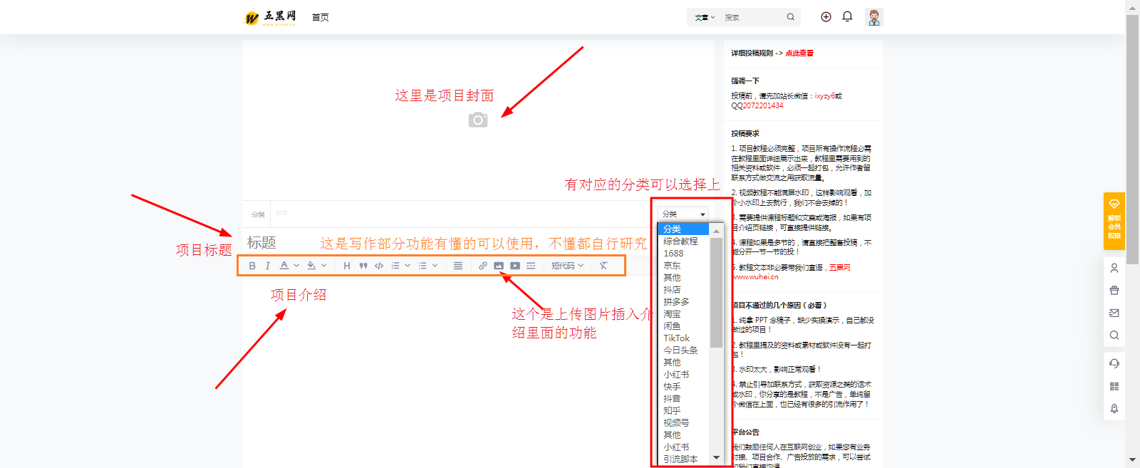Click the 解锁会员权限 yellow button
Image resolution: width=1140 pixels, height=468 pixels.
[1114, 221]
